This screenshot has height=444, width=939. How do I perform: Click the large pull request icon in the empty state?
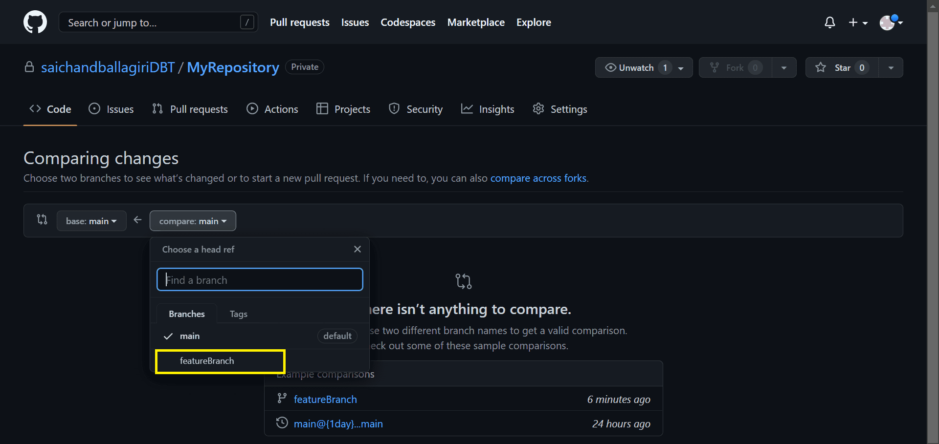(x=463, y=281)
